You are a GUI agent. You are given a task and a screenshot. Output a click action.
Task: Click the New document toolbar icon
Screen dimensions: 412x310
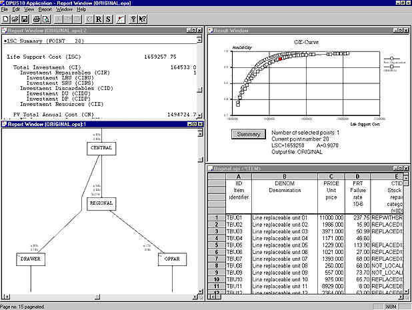coord(5,19)
